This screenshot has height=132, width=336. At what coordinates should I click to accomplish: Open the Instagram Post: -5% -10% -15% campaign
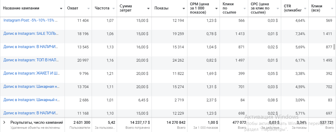[x=30, y=20]
